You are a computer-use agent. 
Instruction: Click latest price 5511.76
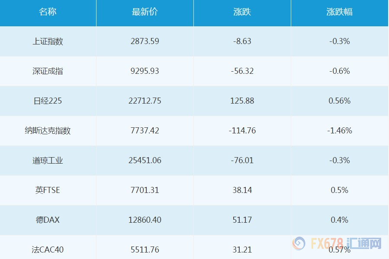coord(145,250)
